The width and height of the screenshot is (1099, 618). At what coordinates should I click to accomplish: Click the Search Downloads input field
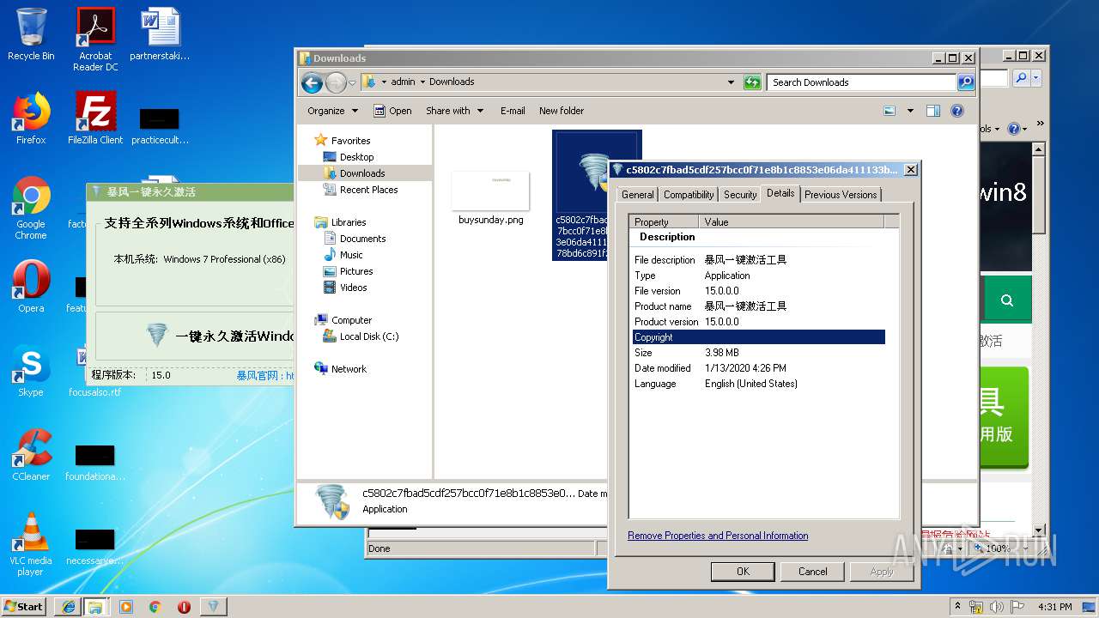pyautogui.click(x=861, y=82)
